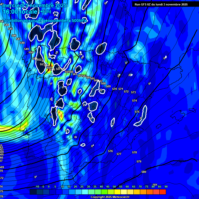Click the 570 geopotential contour label

[x=115, y=89]
